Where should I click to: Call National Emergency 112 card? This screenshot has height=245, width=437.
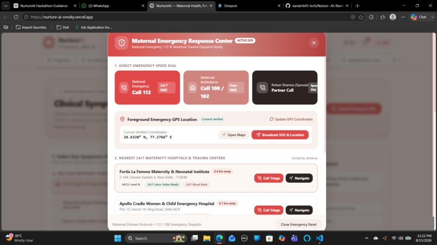(147, 88)
